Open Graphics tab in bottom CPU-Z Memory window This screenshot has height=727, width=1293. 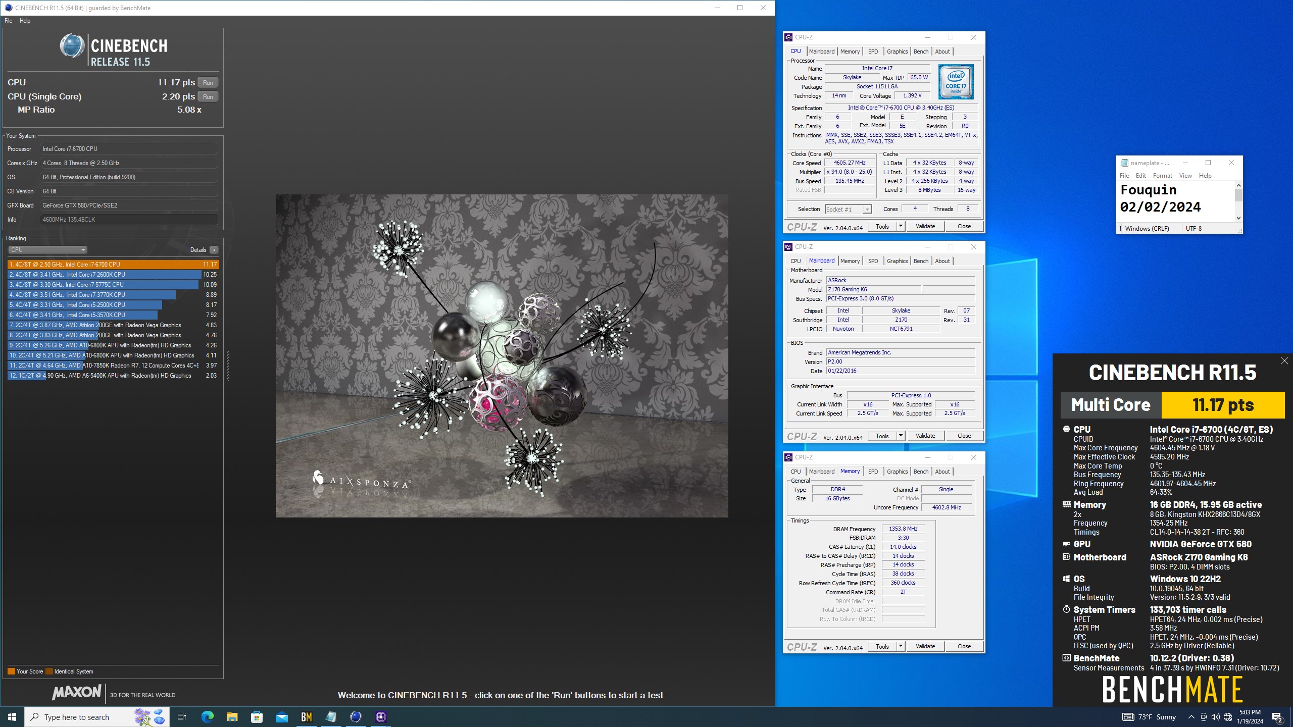897,472
